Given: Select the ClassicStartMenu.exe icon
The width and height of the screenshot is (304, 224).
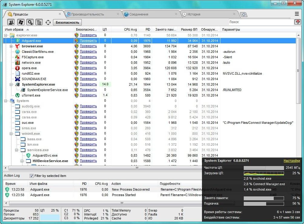Looking at the screenshot, I should [18, 52].
